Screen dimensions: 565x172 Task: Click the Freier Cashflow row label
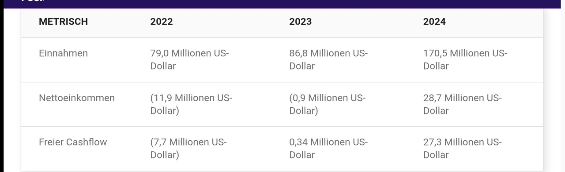(73, 142)
